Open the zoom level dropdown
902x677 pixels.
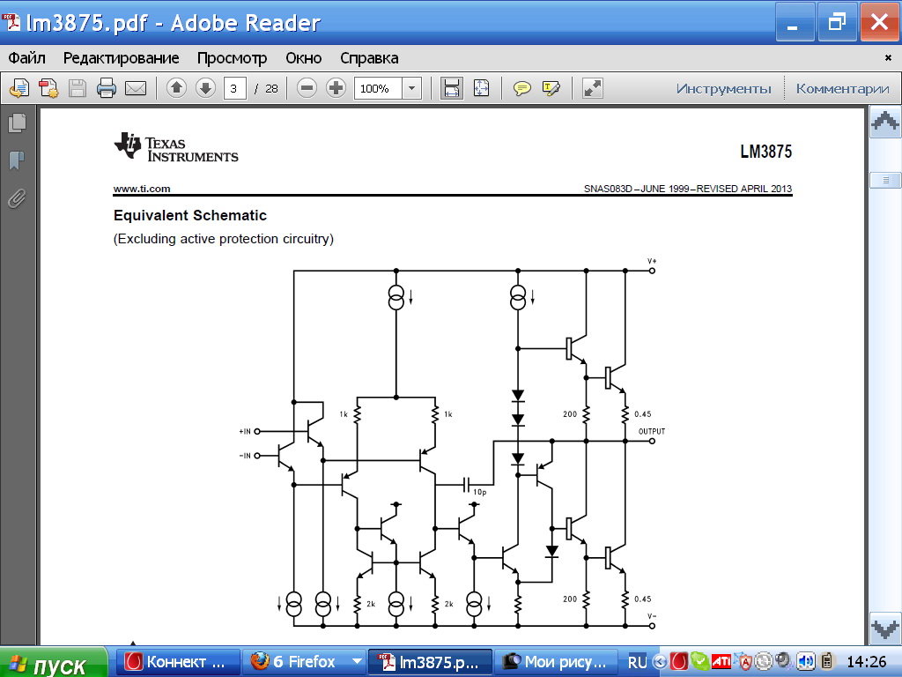click(x=411, y=88)
